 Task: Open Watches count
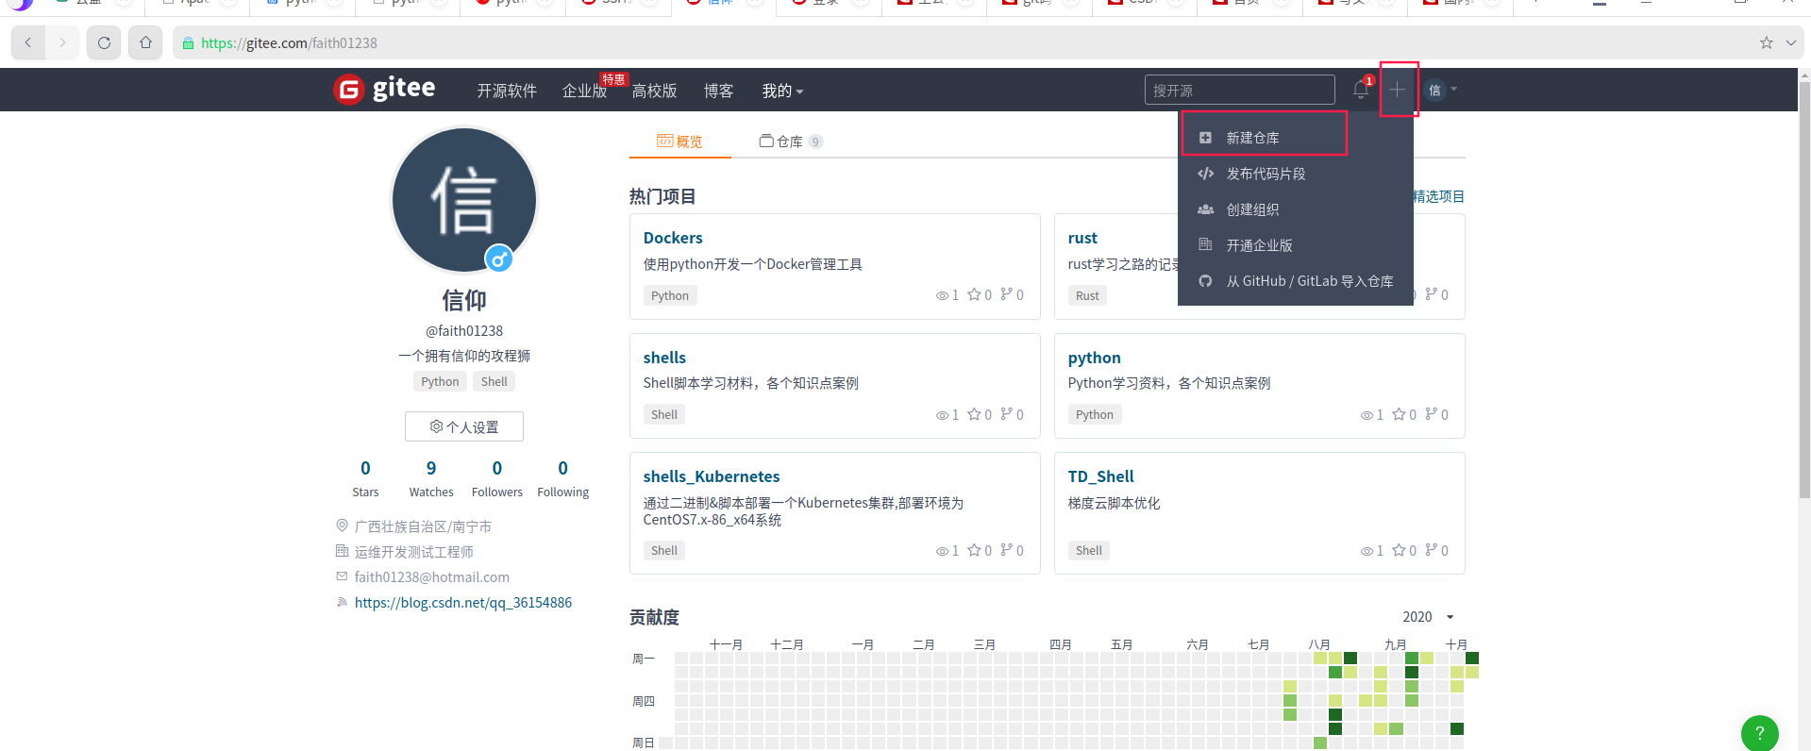[x=431, y=478]
